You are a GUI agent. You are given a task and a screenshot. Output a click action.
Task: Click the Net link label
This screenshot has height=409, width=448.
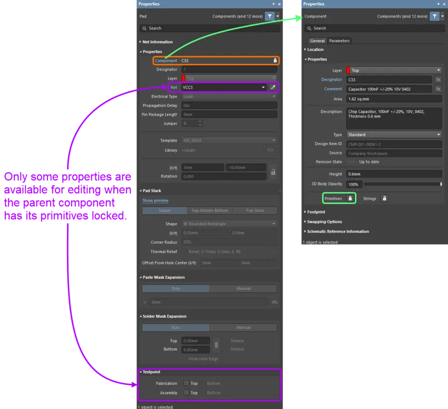click(174, 87)
